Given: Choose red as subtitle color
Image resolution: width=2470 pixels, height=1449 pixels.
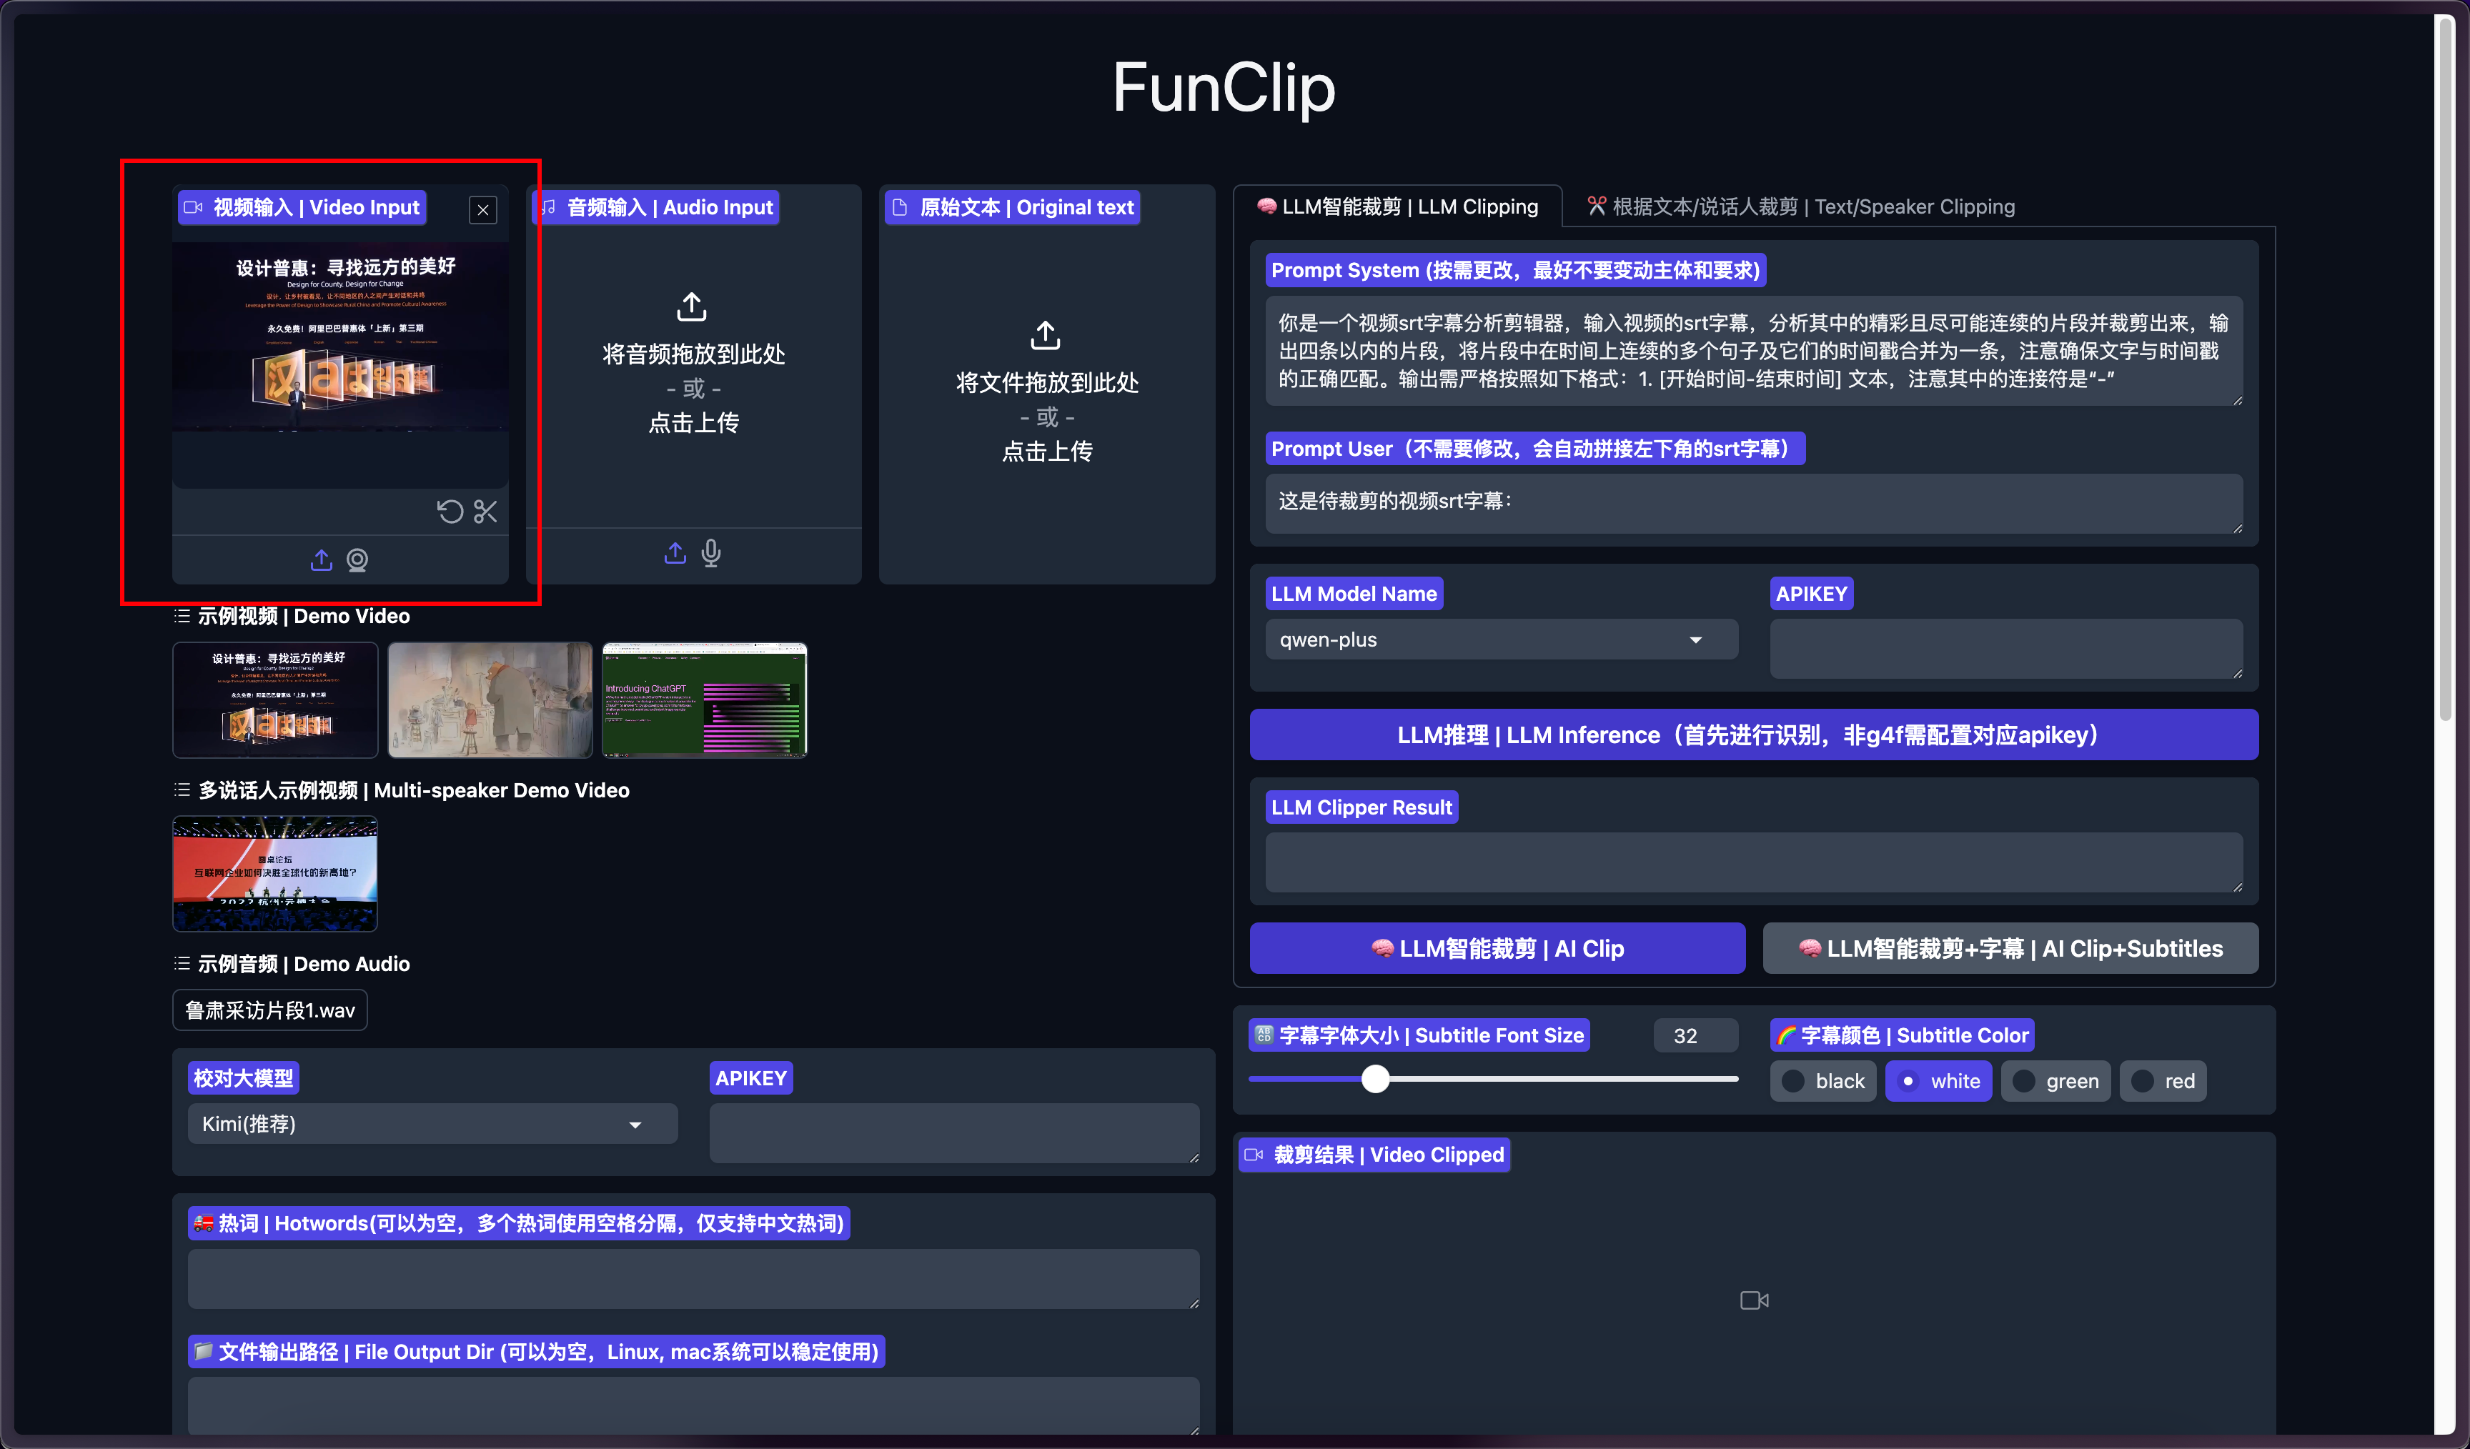Looking at the screenshot, I should [2163, 1080].
